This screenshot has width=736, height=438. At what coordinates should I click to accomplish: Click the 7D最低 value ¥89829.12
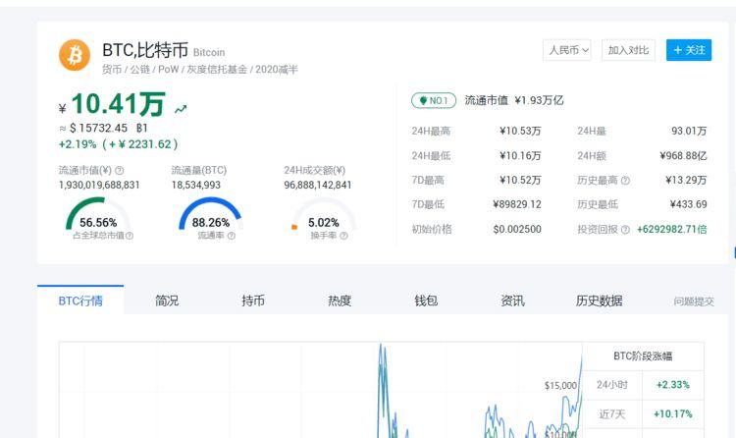517,204
